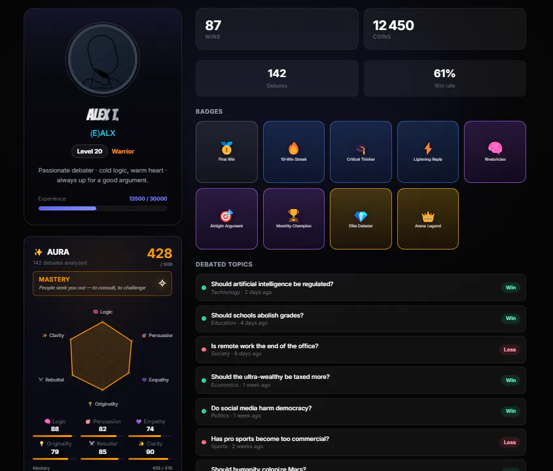Open the Critical Thinker badge
Viewport: 553px width, 471px height.
coord(361,152)
